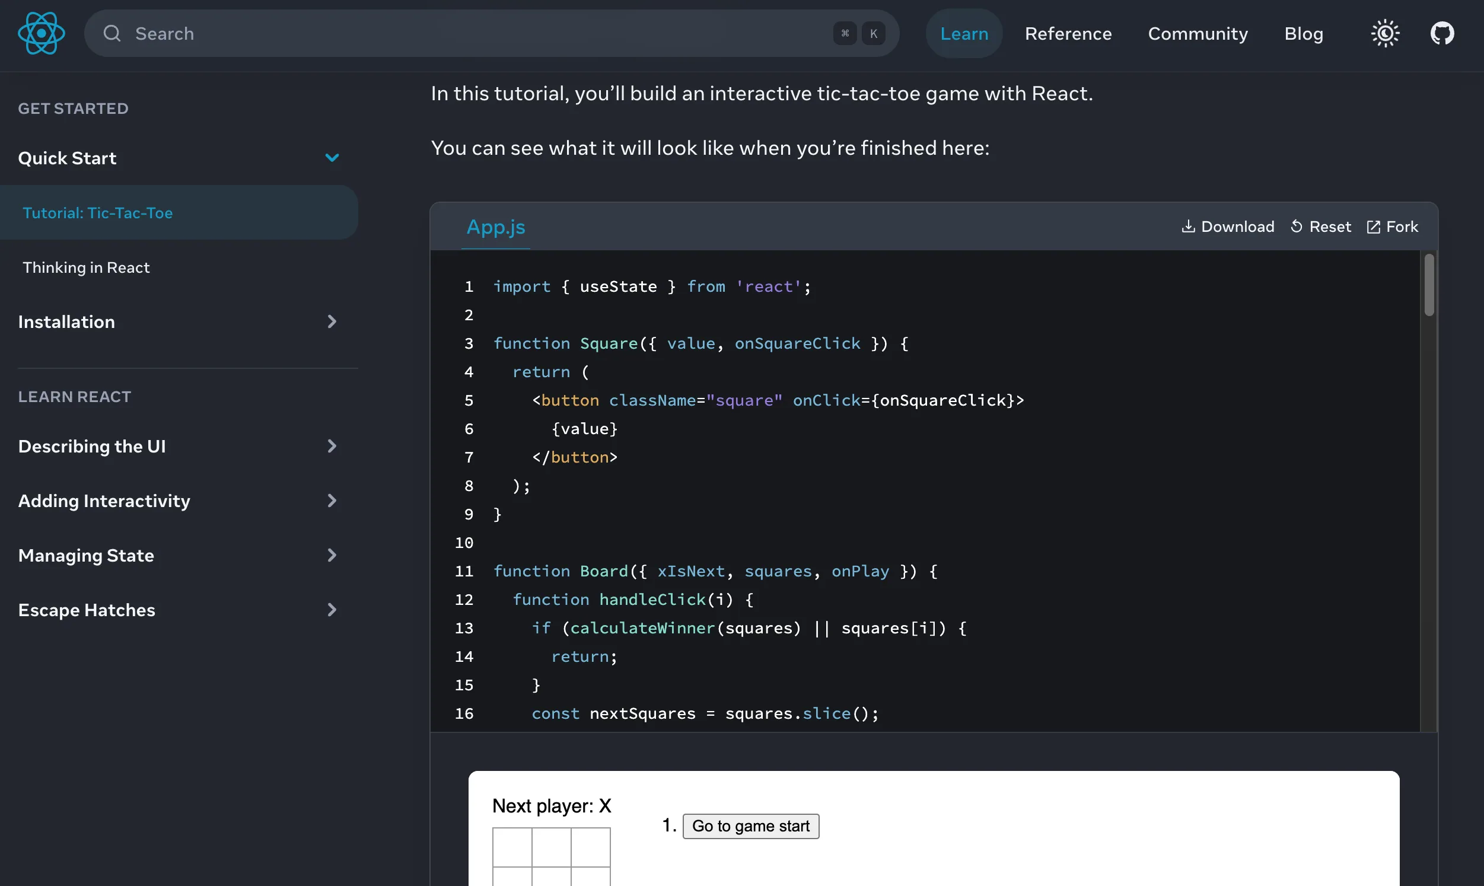The image size is (1484, 886).
Task: Click the Fork external-link icon
Action: [x=1373, y=227]
